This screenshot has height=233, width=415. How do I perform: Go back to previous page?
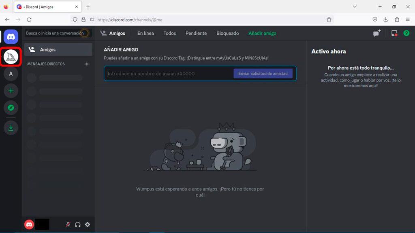click(x=7, y=19)
